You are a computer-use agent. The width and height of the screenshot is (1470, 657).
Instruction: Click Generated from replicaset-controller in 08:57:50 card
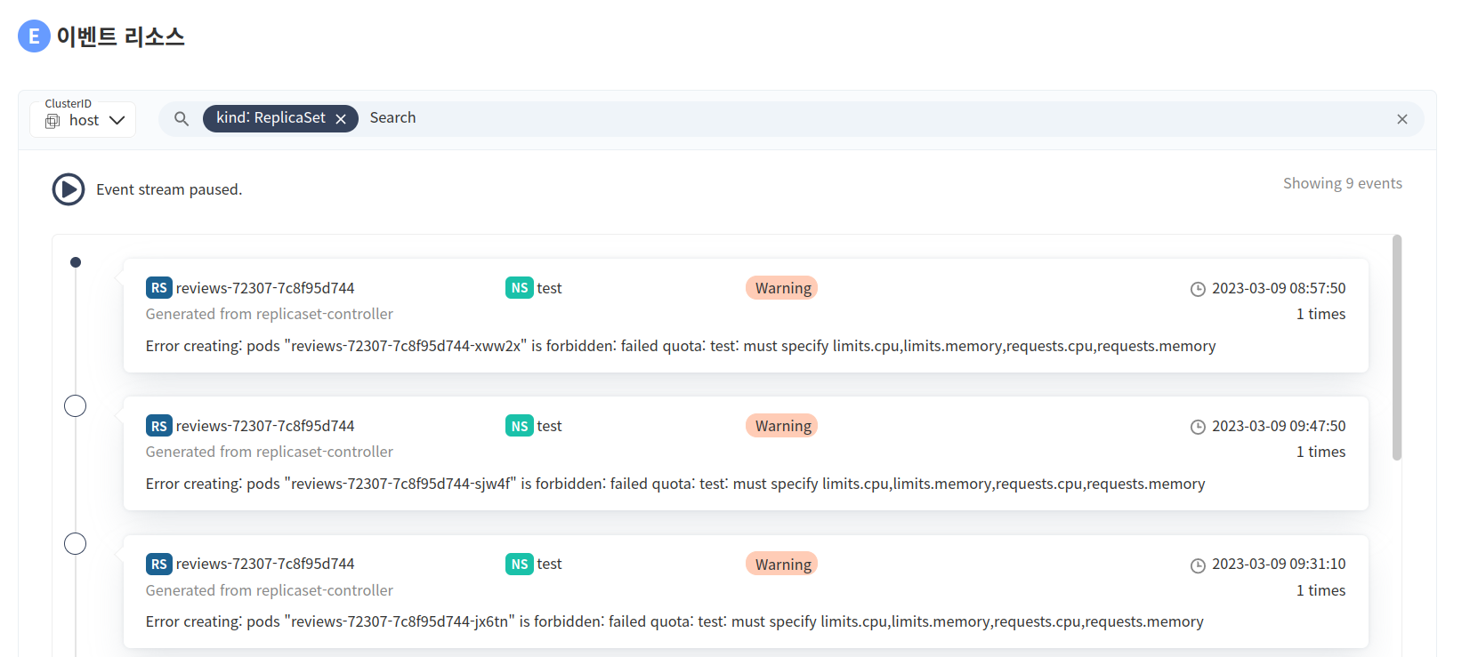[x=270, y=314]
